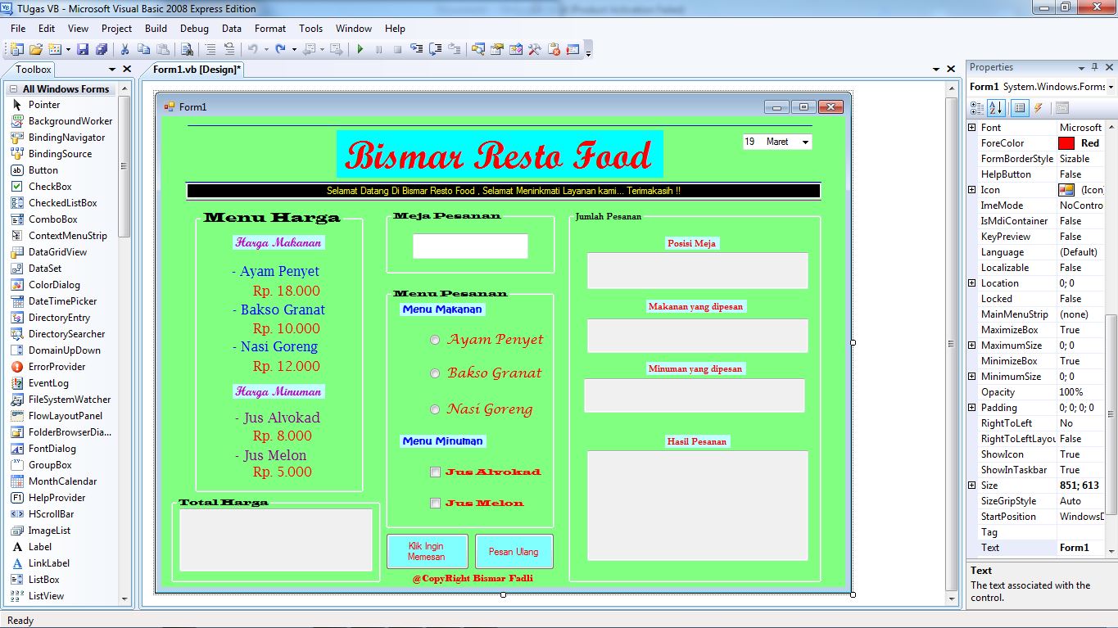
Task: Click the Save All toolbar icon
Action: (102, 48)
